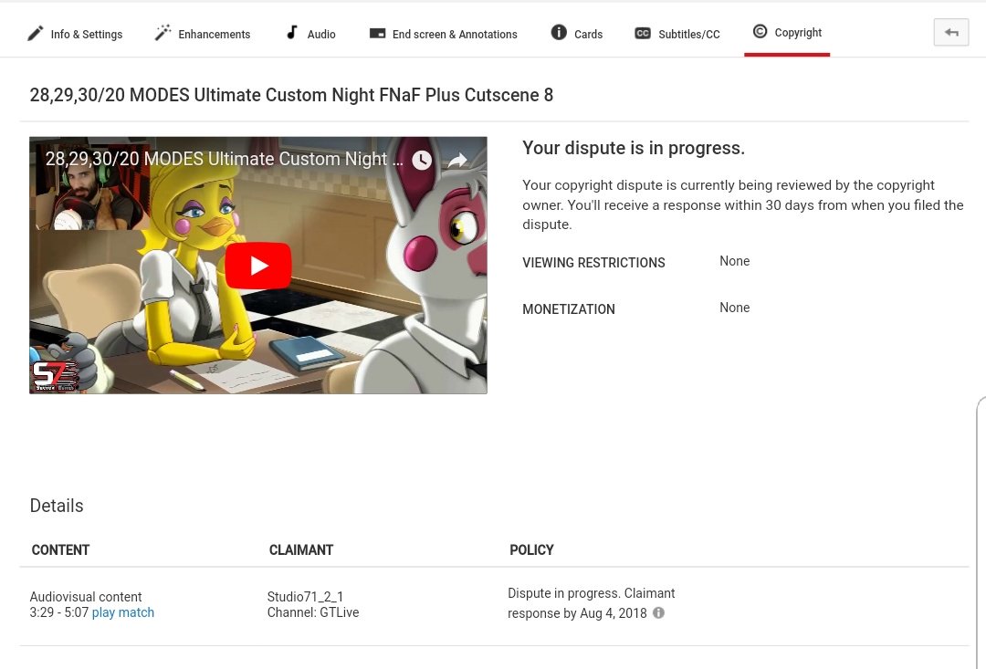Switch to the Subtitles/CC tab
Screen dimensions: 986x669
(x=677, y=34)
